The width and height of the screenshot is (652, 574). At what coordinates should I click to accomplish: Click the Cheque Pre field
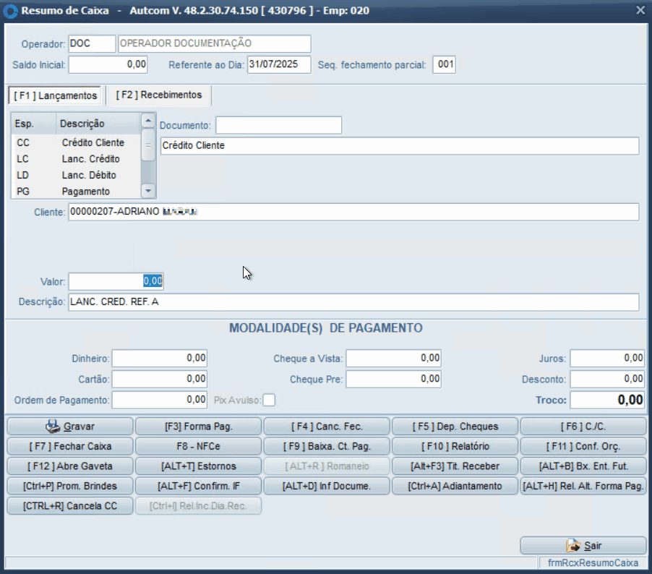click(x=394, y=379)
